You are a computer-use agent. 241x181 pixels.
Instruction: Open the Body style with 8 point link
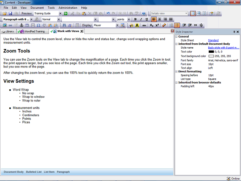pos(223,48)
